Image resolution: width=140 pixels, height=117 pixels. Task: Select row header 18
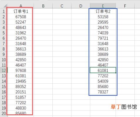tap(4, 102)
